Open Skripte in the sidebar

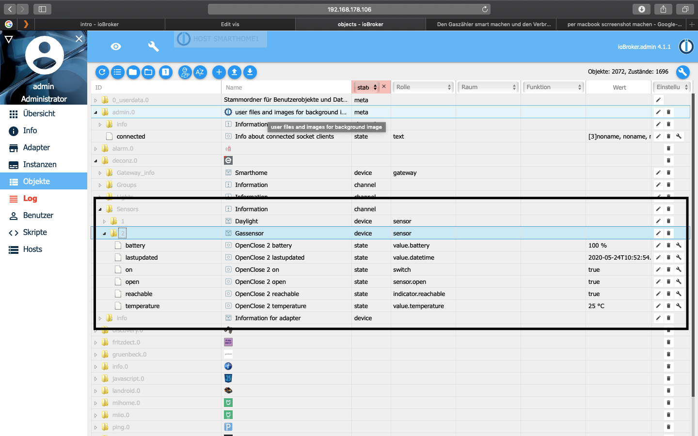(44, 232)
